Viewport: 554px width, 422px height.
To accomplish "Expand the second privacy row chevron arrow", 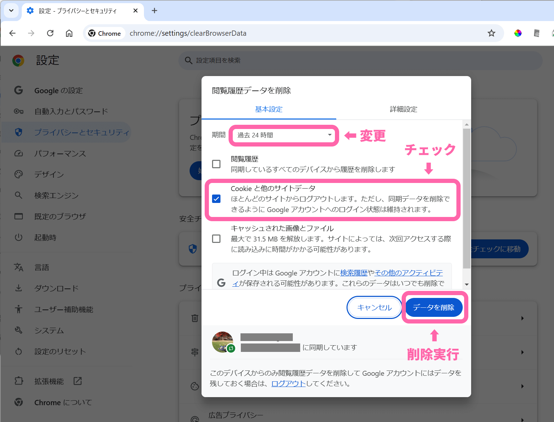I will tap(522, 352).
